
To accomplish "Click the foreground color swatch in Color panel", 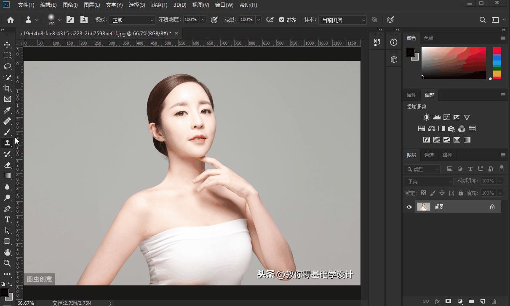I will click(x=410, y=53).
